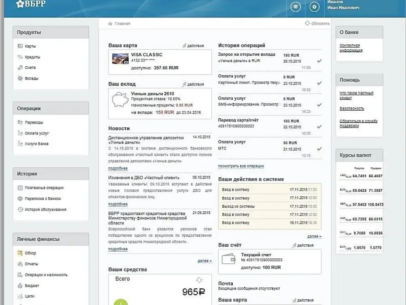Click далее under the news list

204,261
